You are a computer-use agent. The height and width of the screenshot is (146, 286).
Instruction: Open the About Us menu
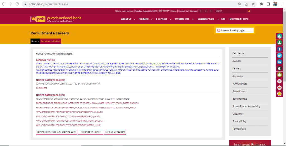coord(126,19)
